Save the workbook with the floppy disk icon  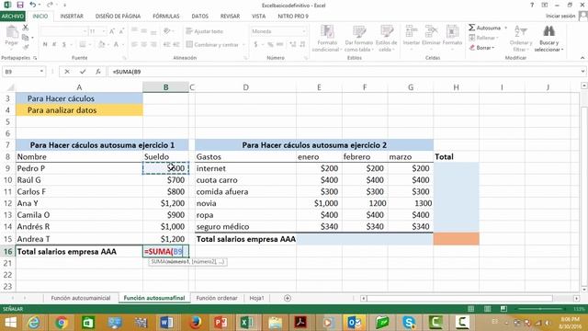(x=20, y=5)
